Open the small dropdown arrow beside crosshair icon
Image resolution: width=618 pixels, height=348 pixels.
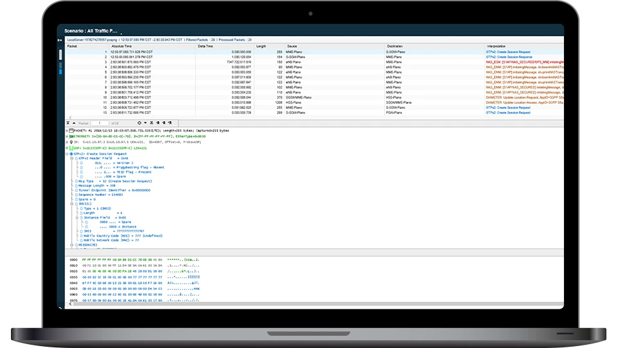(x=144, y=122)
